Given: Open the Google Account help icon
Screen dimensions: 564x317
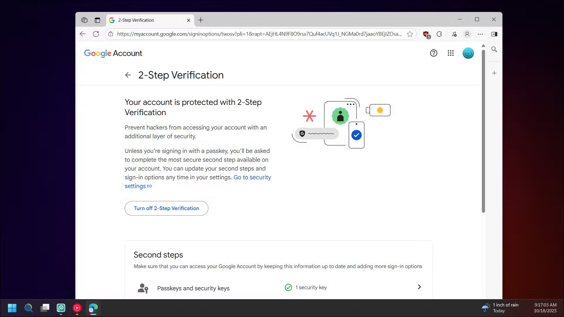Looking at the screenshot, I should click(433, 53).
